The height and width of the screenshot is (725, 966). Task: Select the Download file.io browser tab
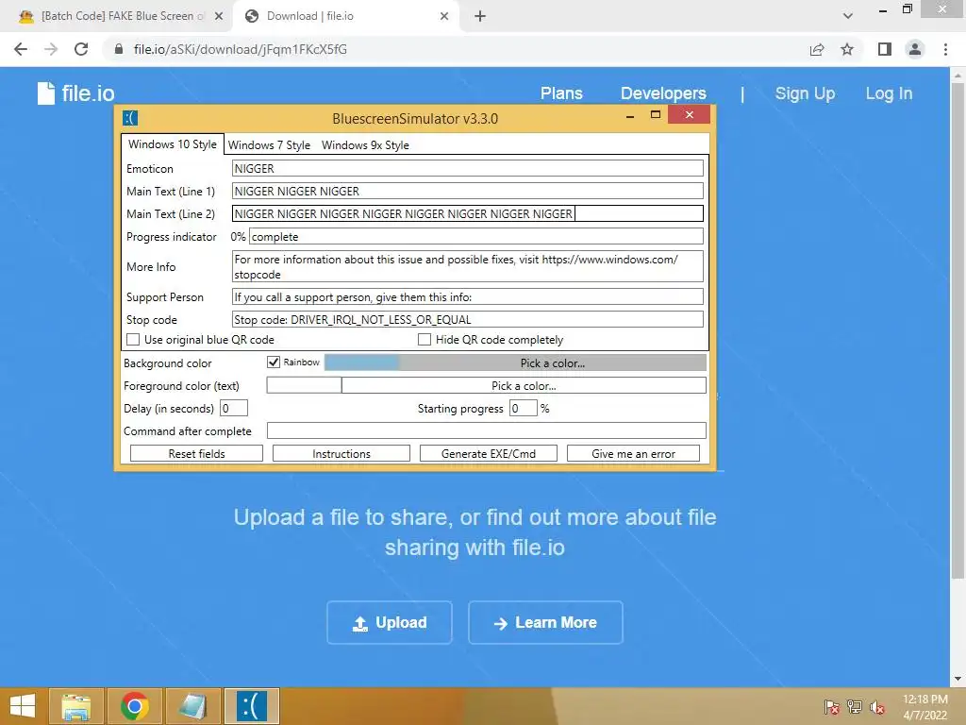pyautogui.click(x=345, y=16)
